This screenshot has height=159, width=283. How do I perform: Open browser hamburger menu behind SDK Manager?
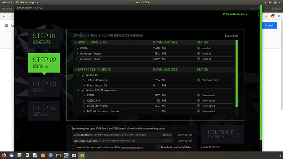[x=278, y=16]
